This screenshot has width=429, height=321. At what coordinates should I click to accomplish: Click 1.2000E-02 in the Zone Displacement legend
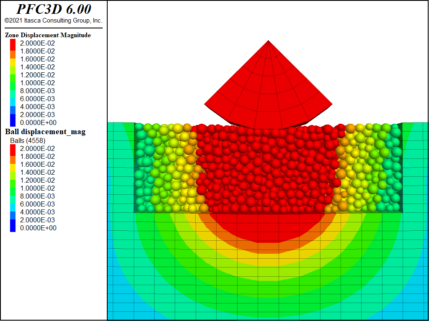pyautogui.click(x=37, y=75)
